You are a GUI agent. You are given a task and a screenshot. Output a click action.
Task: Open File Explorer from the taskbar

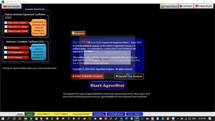click(26, 119)
